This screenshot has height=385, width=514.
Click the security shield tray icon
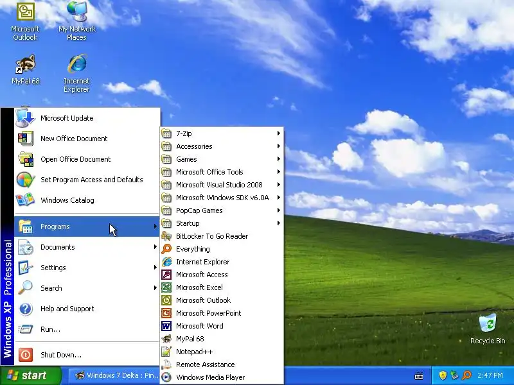(443, 375)
